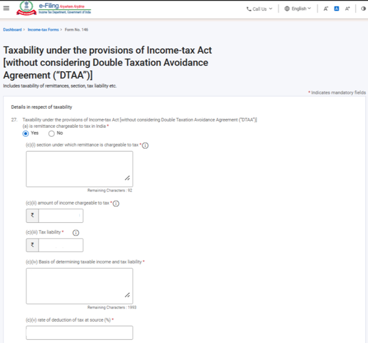Increase font size with A+ icon
Image resolution: width=368 pixels, height=343 pixels.
click(348, 9)
